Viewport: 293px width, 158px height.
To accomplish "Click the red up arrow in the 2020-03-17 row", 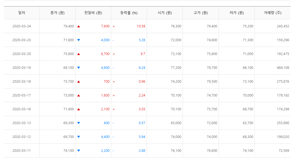I will coord(79,95).
